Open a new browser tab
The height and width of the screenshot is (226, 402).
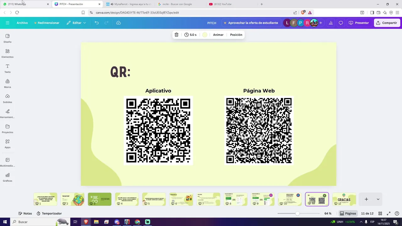coord(262,4)
